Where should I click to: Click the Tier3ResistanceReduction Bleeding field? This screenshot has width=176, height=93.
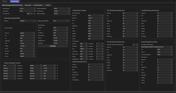click(x=130, y=71)
